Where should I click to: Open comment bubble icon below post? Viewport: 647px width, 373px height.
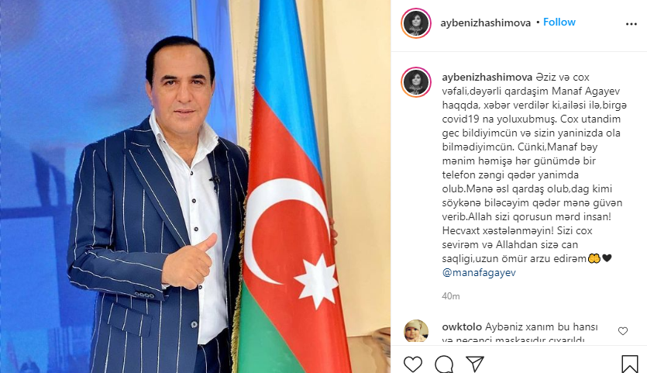[x=444, y=364]
